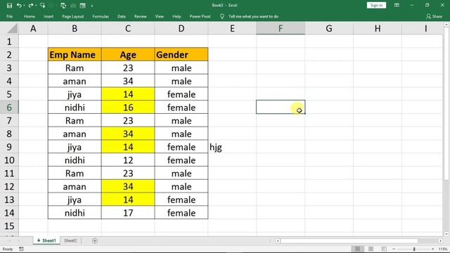Image resolution: width=450 pixels, height=253 pixels.
Task: Click the Undo arrow icon
Action: click(x=19, y=6)
